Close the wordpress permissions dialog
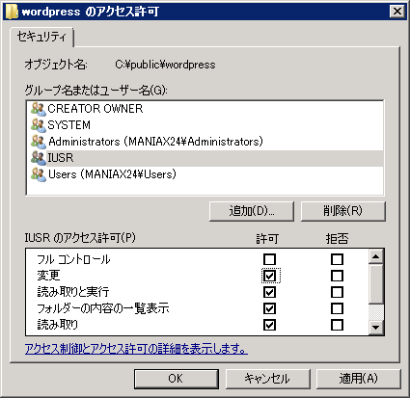The image size is (410, 398). point(397,12)
